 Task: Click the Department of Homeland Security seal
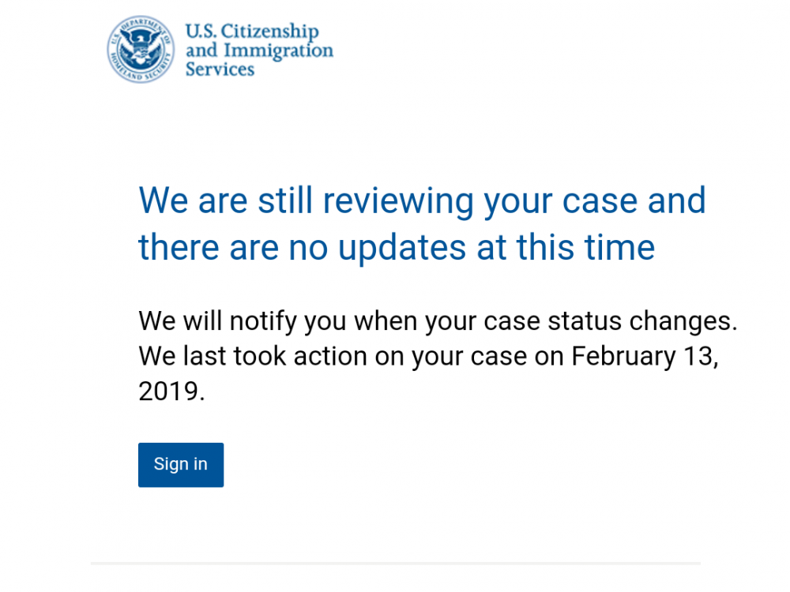coord(141,49)
